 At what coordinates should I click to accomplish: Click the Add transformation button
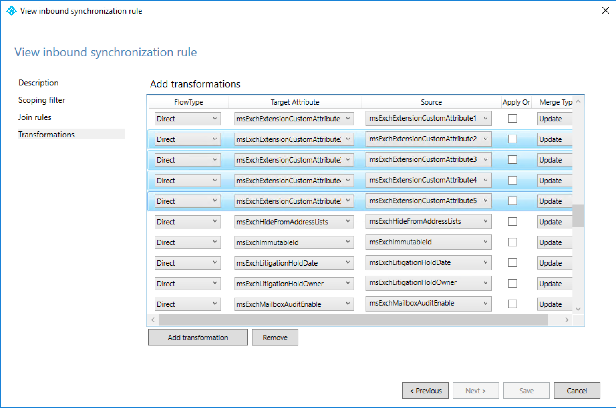[x=198, y=337]
